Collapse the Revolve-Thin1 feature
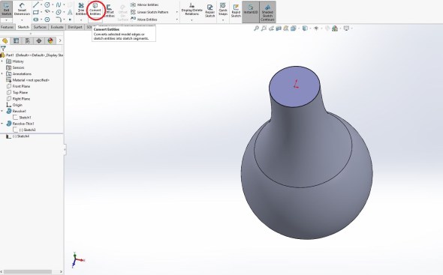Screen dimensions: 443x275 point(2,124)
